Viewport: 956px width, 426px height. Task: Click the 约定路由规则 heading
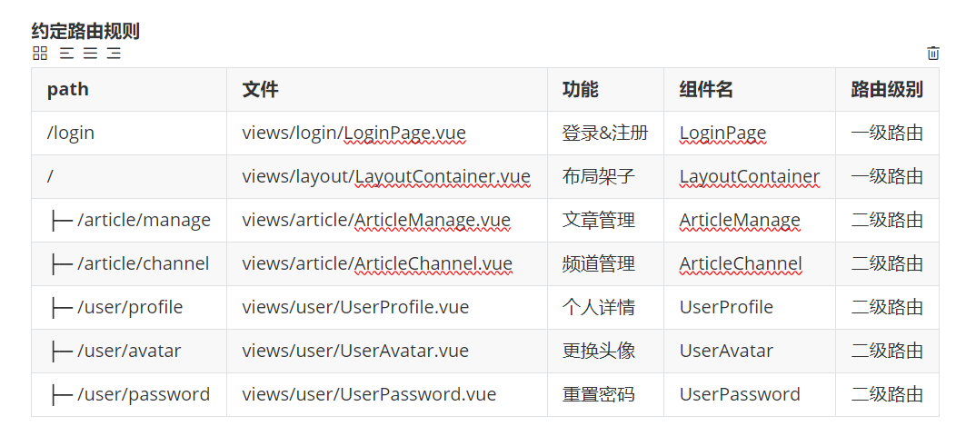click(x=85, y=31)
